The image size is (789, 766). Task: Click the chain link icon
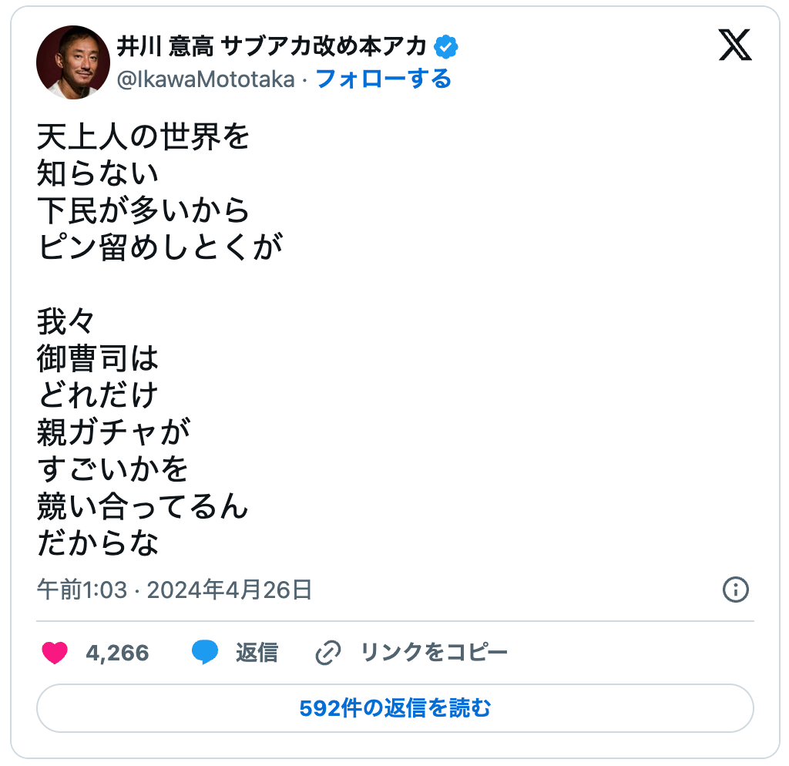point(328,651)
